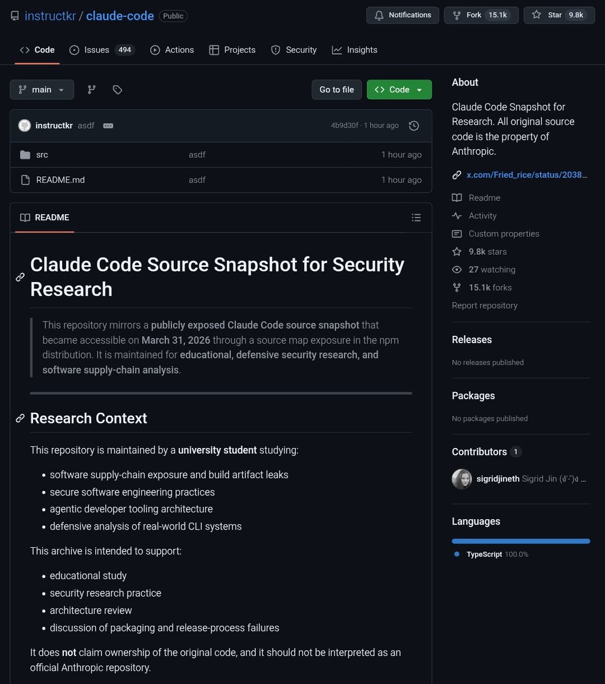Click the src folder icon
This screenshot has height=684, width=605.
click(25, 154)
